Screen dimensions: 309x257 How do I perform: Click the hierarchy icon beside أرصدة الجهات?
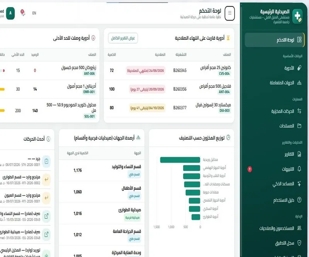click(138, 138)
